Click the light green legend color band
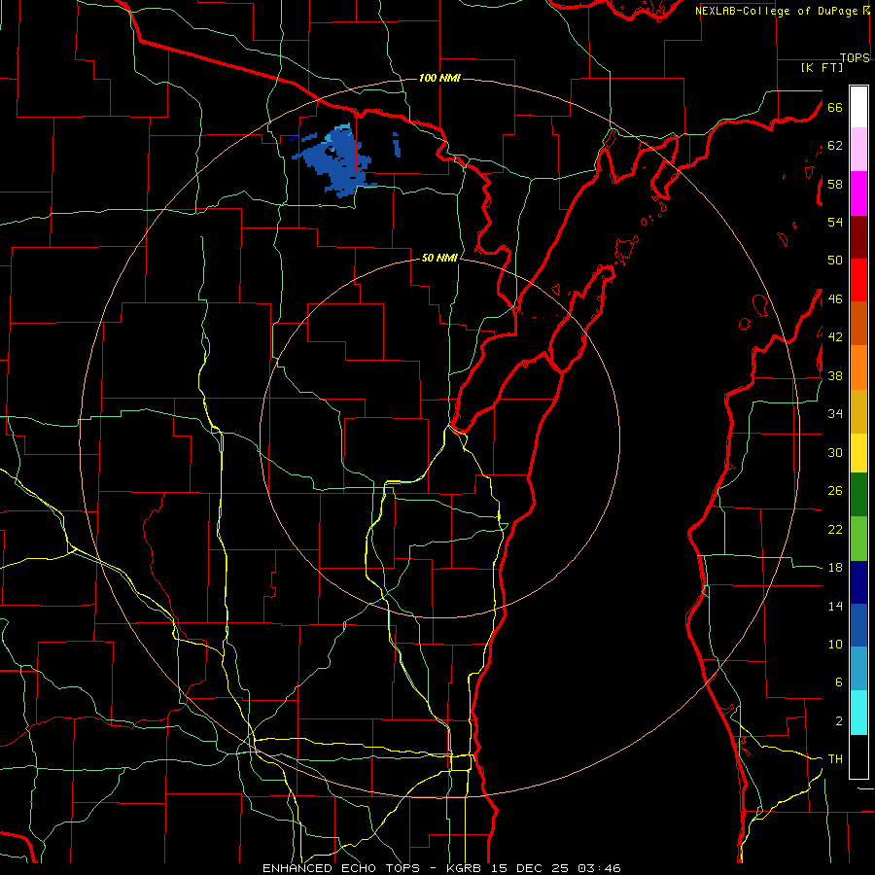The height and width of the screenshot is (875, 875). tap(858, 539)
